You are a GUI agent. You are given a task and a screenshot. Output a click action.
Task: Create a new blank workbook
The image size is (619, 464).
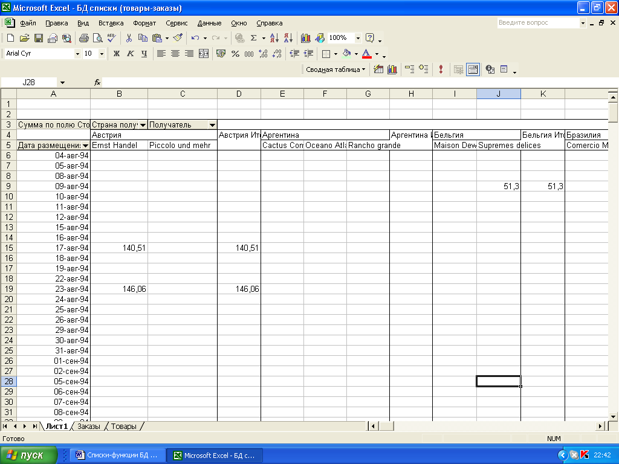coord(11,38)
